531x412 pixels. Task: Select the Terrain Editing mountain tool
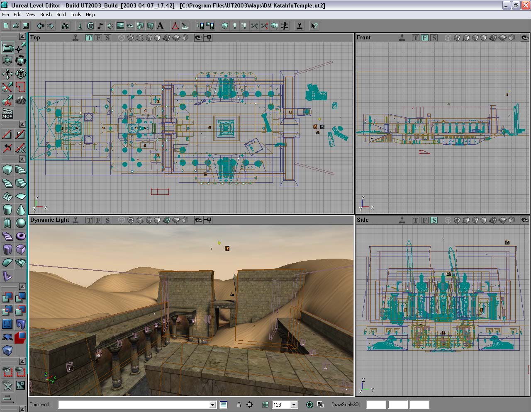pos(21,100)
